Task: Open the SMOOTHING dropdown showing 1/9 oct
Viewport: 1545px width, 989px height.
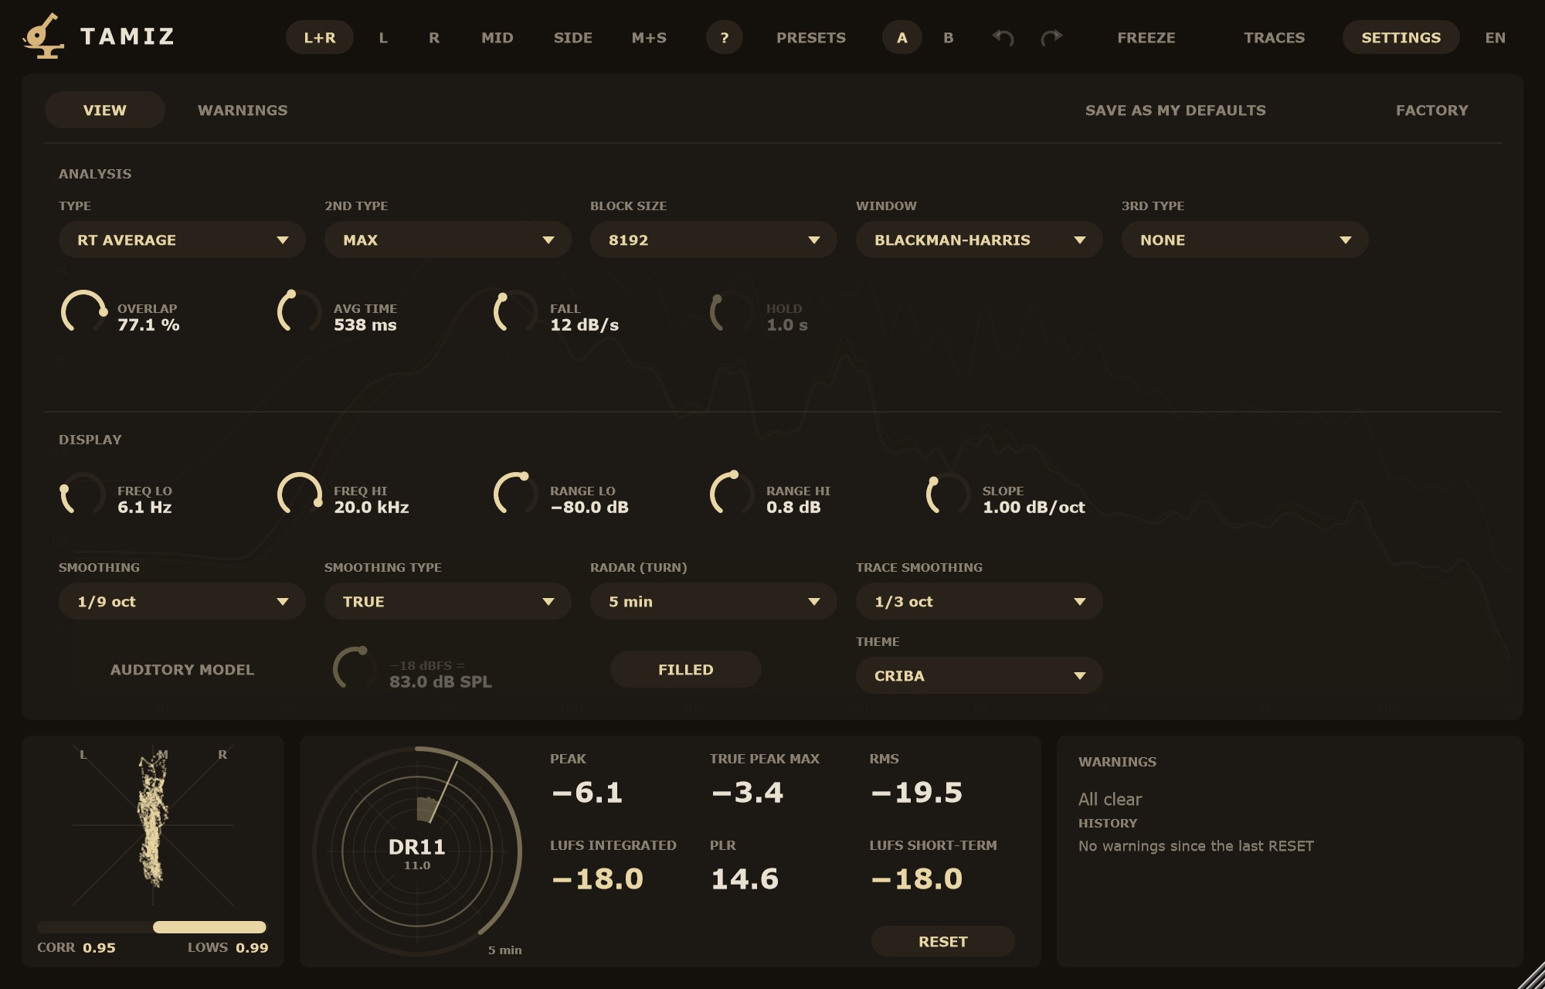Action: [x=182, y=601]
